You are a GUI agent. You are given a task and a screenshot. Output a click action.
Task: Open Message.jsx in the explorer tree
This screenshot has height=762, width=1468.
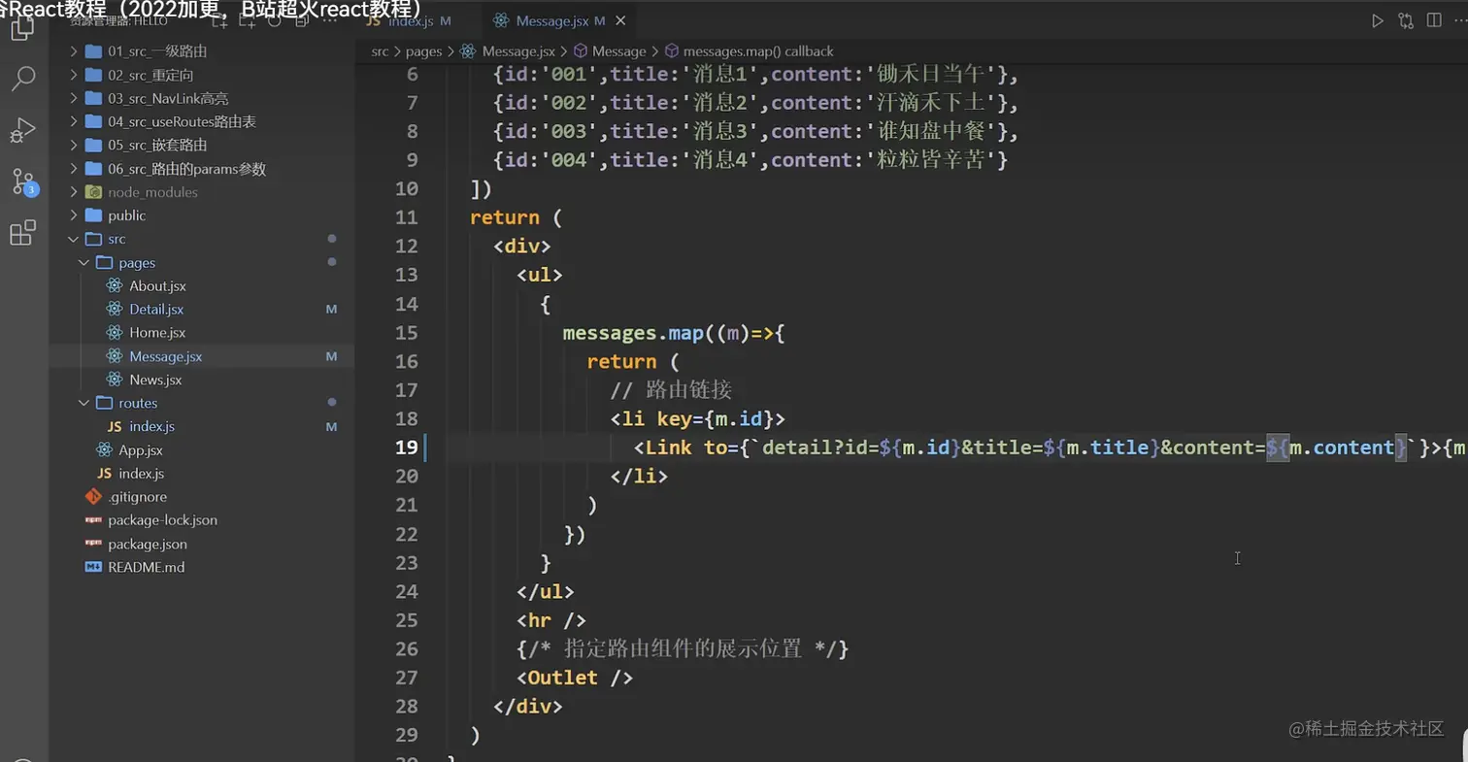(x=166, y=356)
